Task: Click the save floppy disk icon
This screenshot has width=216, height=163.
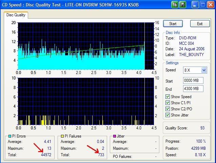Action: click(182, 5)
